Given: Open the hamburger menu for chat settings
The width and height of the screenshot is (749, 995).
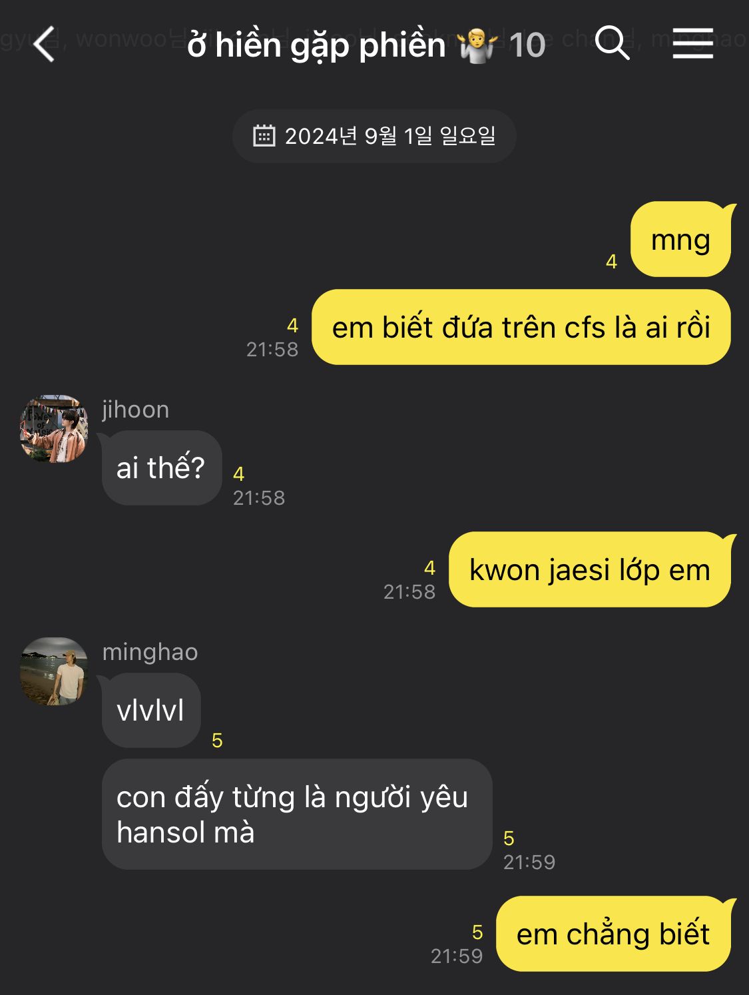Looking at the screenshot, I should pyautogui.click(x=692, y=43).
